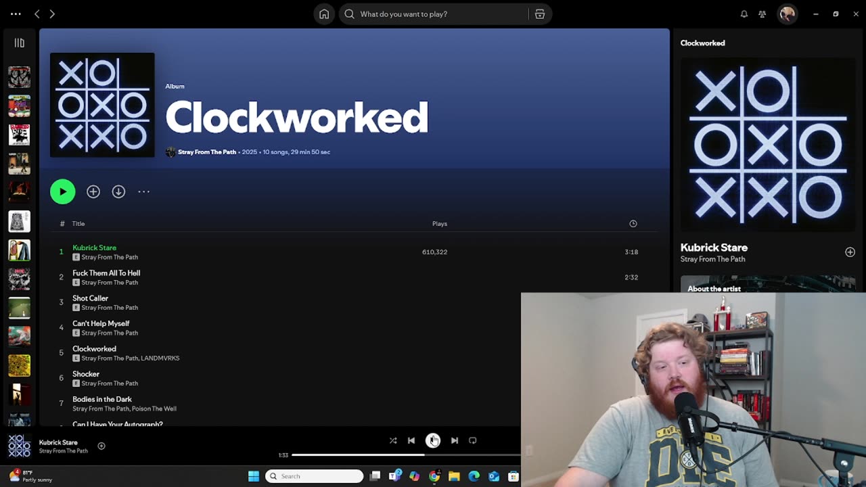Click the 3:18 duration of Kubrick Stare
The image size is (866, 487).
(x=631, y=252)
